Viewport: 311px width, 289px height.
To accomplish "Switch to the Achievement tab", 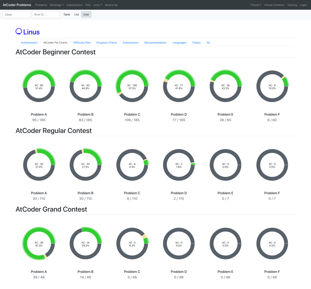I will click(x=29, y=43).
